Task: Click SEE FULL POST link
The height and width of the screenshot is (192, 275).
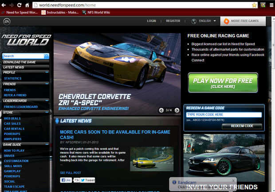Action: coord(71,173)
